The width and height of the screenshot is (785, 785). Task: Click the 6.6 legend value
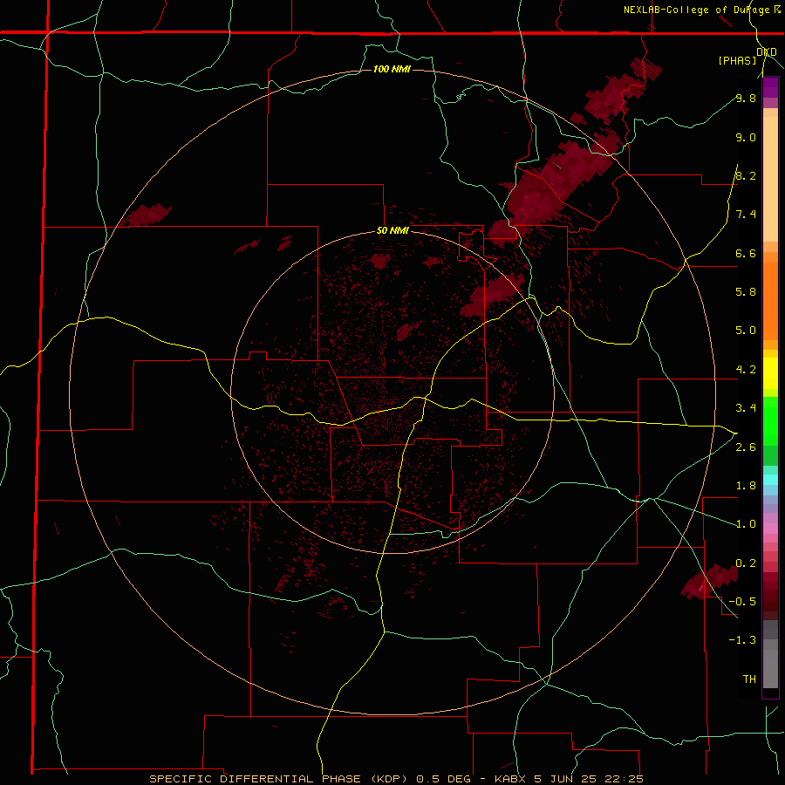click(x=746, y=253)
